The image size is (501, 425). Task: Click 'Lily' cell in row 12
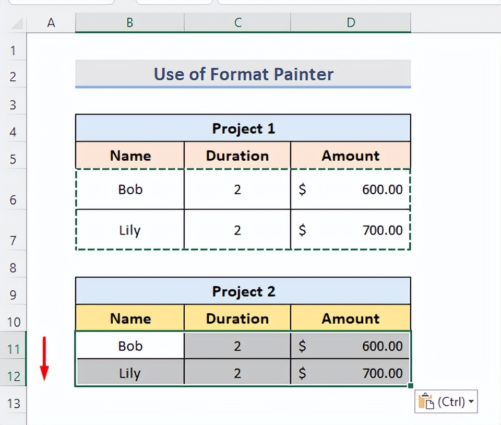pyautogui.click(x=130, y=372)
